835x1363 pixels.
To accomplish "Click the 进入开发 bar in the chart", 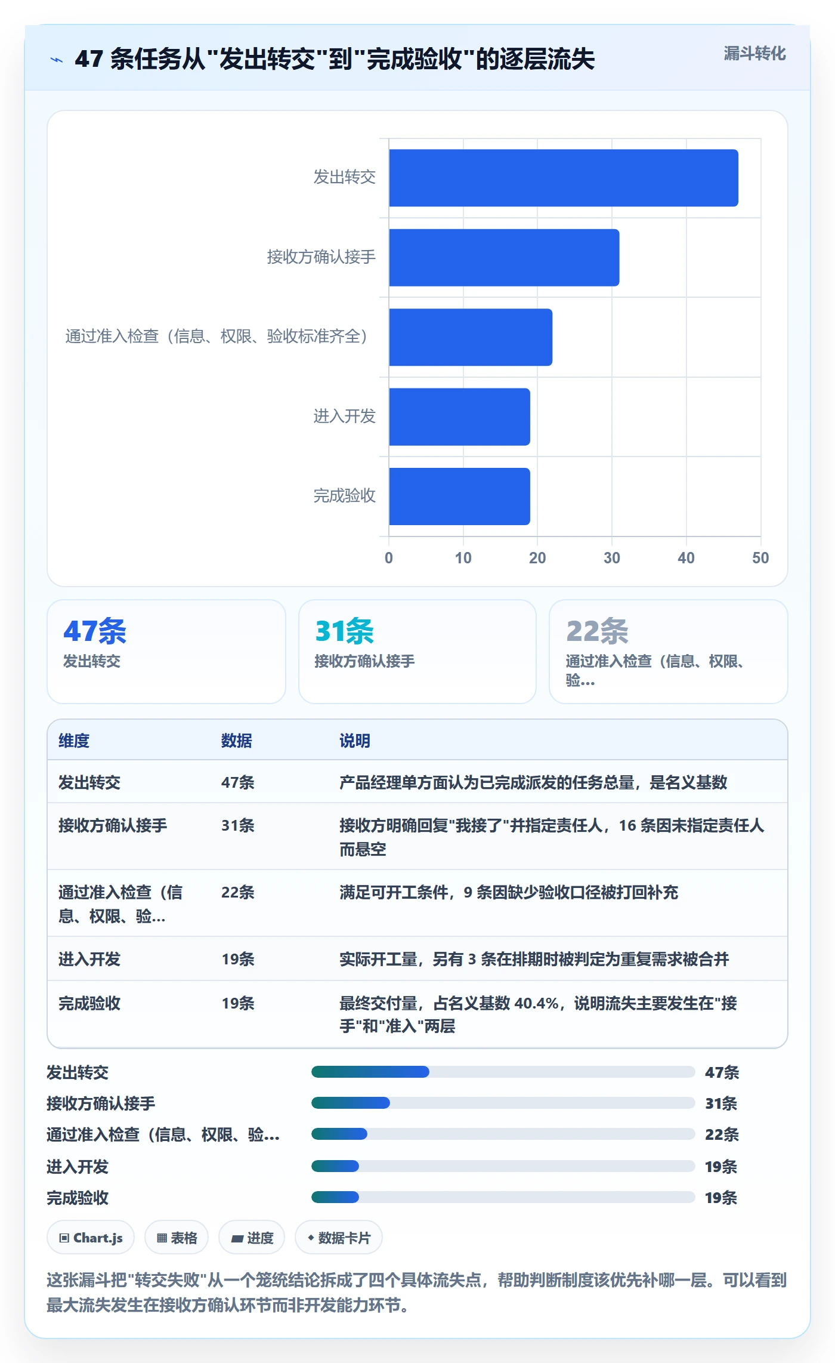I will point(459,417).
